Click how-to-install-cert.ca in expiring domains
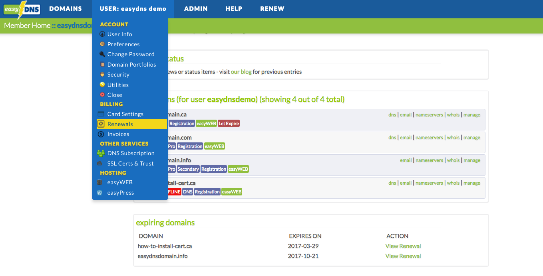The height and width of the screenshot is (276, 543). [165, 246]
